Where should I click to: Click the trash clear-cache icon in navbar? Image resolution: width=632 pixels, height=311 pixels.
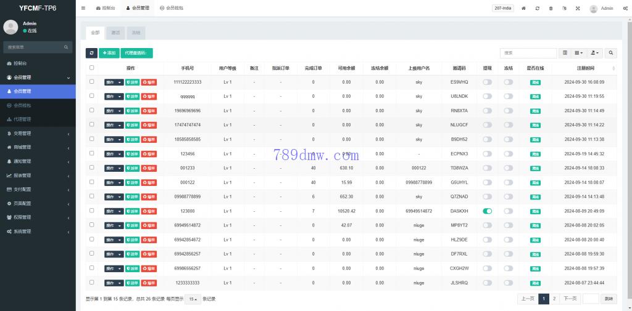[x=551, y=9]
